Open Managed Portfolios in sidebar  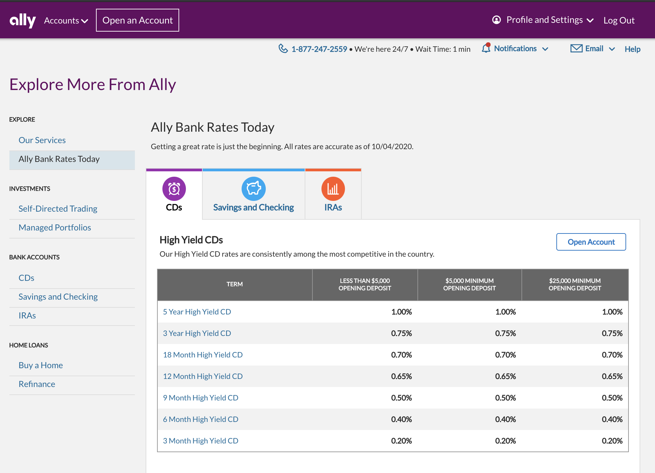tap(55, 227)
